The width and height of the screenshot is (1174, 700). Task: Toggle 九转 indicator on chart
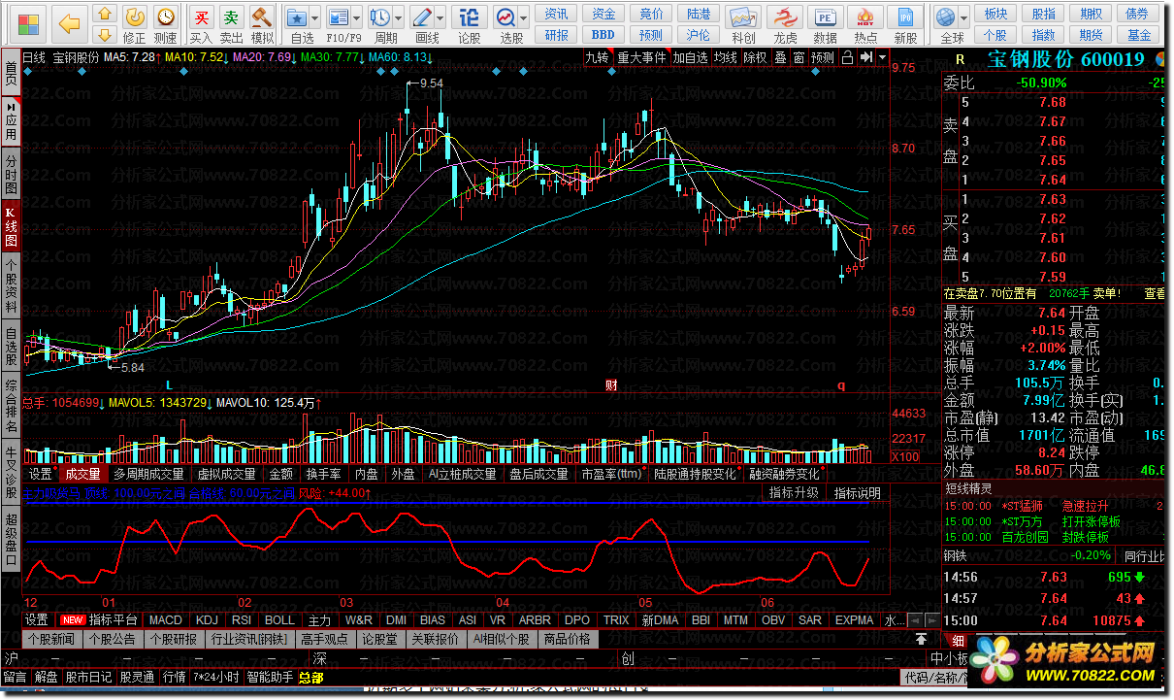(x=598, y=57)
